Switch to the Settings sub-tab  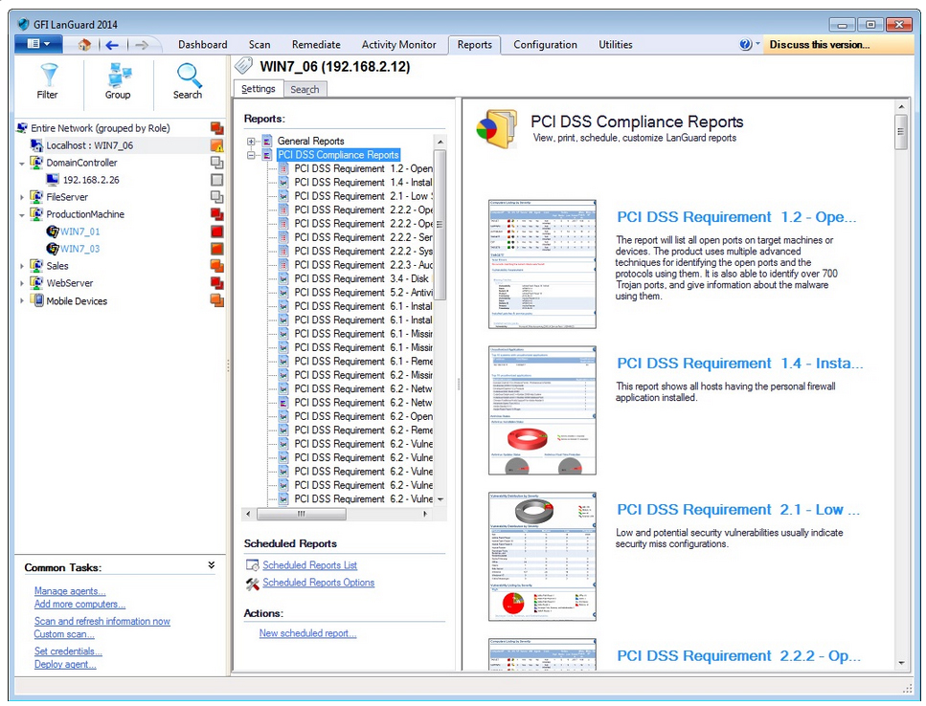pyautogui.click(x=259, y=89)
